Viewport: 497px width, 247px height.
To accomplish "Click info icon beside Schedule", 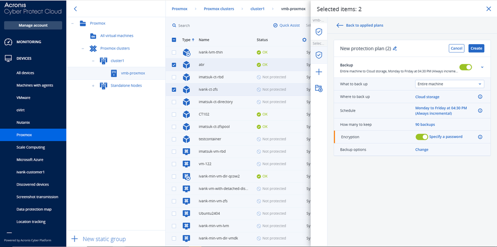I will tap(480, 111).
